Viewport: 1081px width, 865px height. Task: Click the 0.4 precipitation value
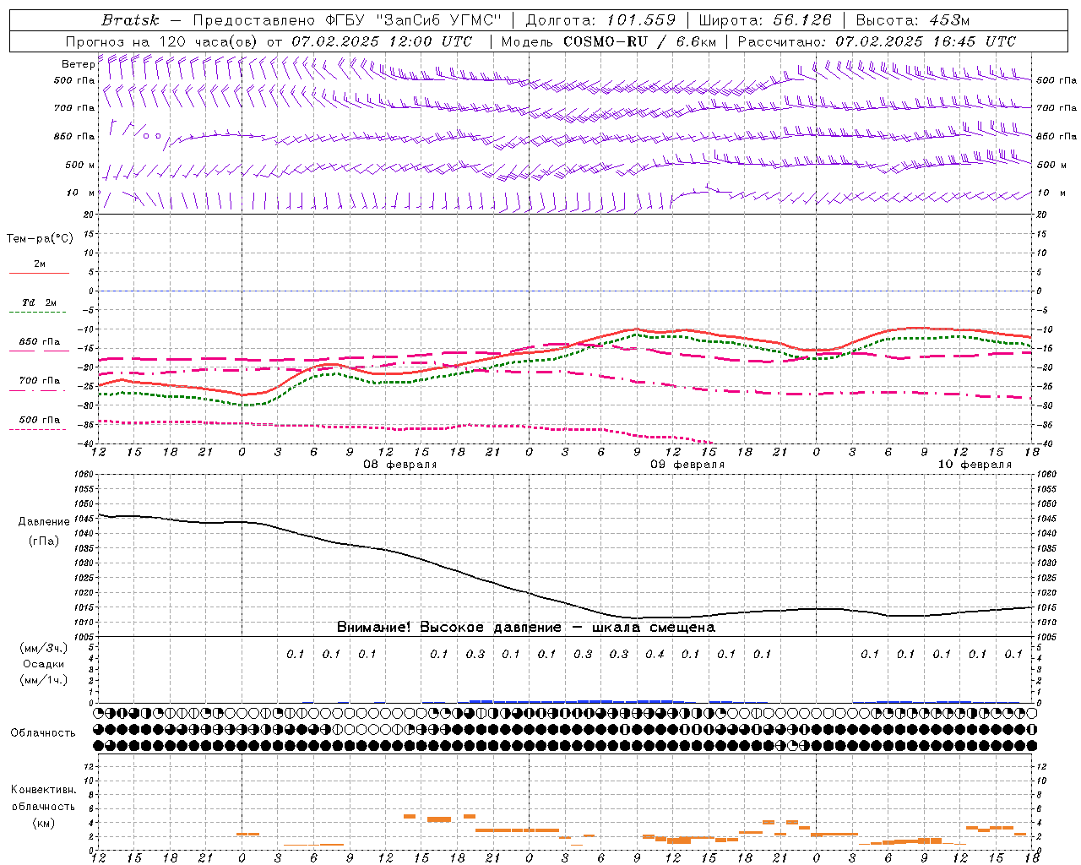click(655, 654)
